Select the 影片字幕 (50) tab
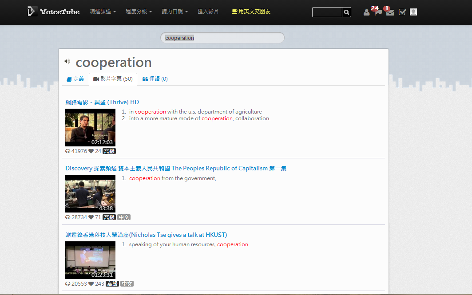 coord(113,79)
